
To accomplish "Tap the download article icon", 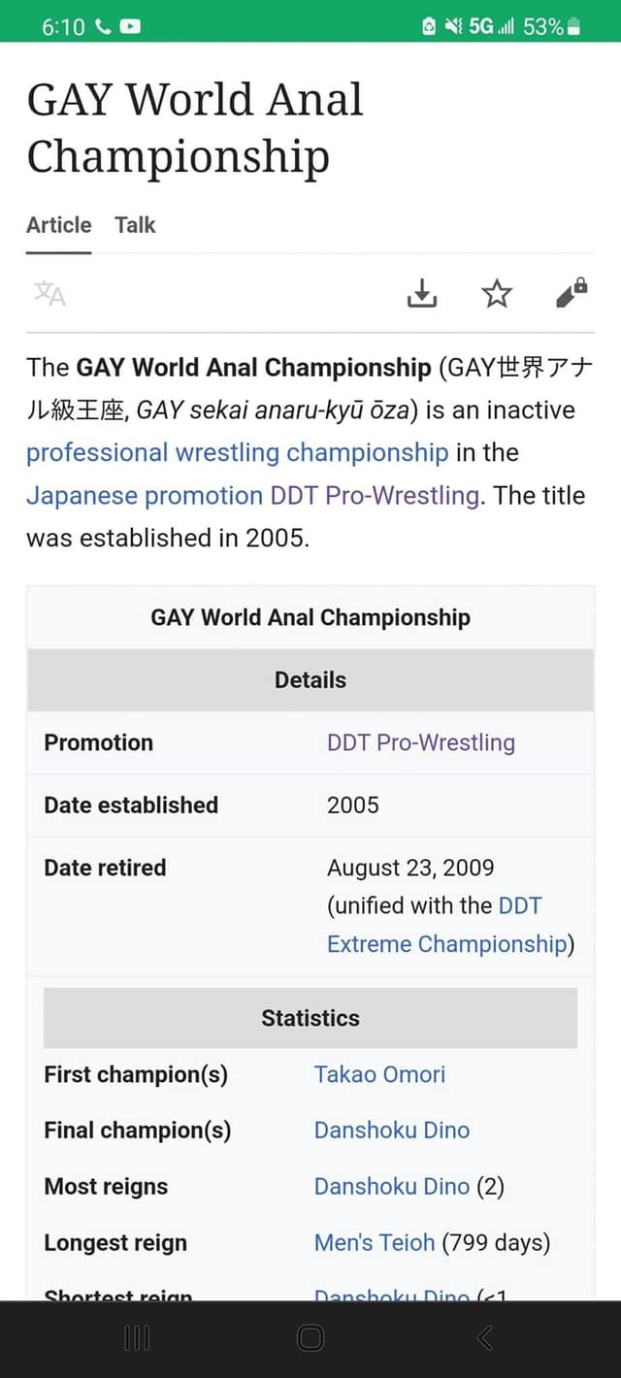I will pos(422,293).
